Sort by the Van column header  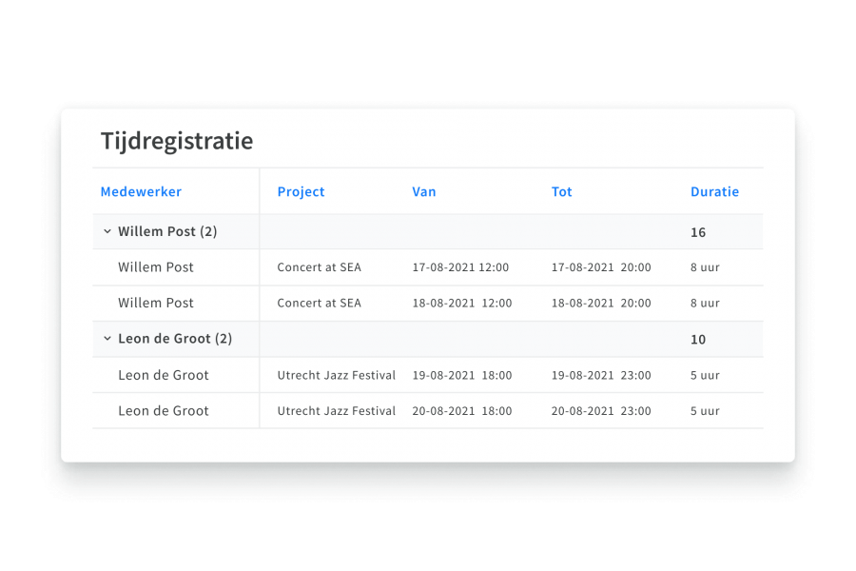tap(423, 191)
